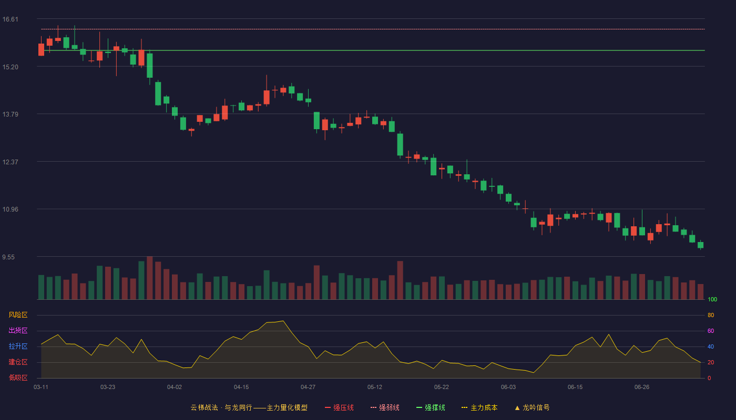Click the pink dashed icon beside 强弱线
The image size is (736, 420).
tap(373, 407)
